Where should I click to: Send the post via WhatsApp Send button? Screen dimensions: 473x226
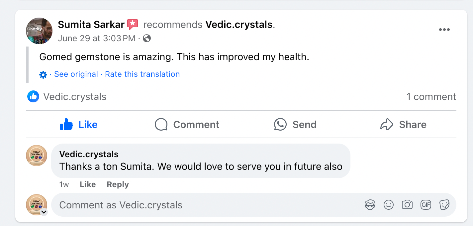[x=295, y=125]
